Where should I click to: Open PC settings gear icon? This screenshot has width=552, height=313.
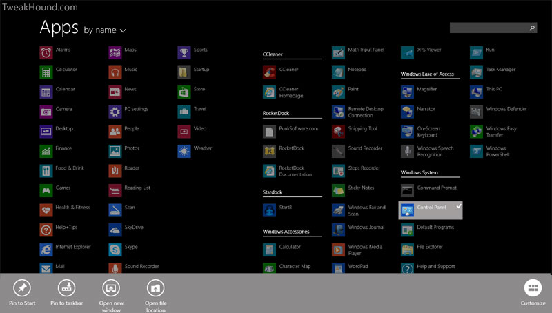[x=115, y=112]
